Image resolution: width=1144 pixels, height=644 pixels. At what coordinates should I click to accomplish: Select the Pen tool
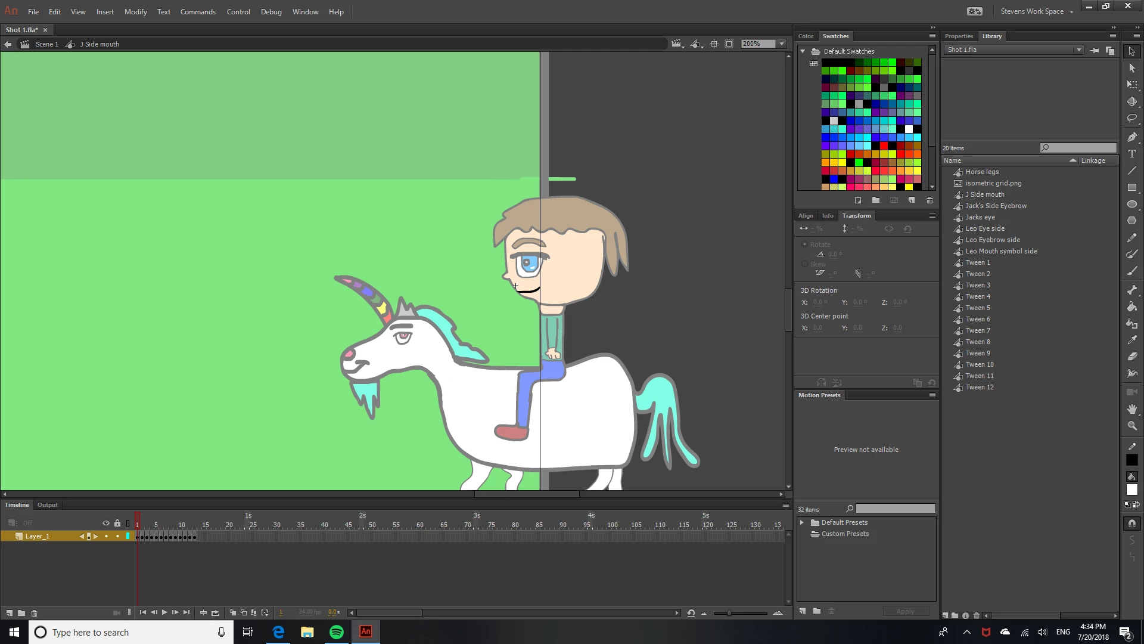click(1132, 137)
